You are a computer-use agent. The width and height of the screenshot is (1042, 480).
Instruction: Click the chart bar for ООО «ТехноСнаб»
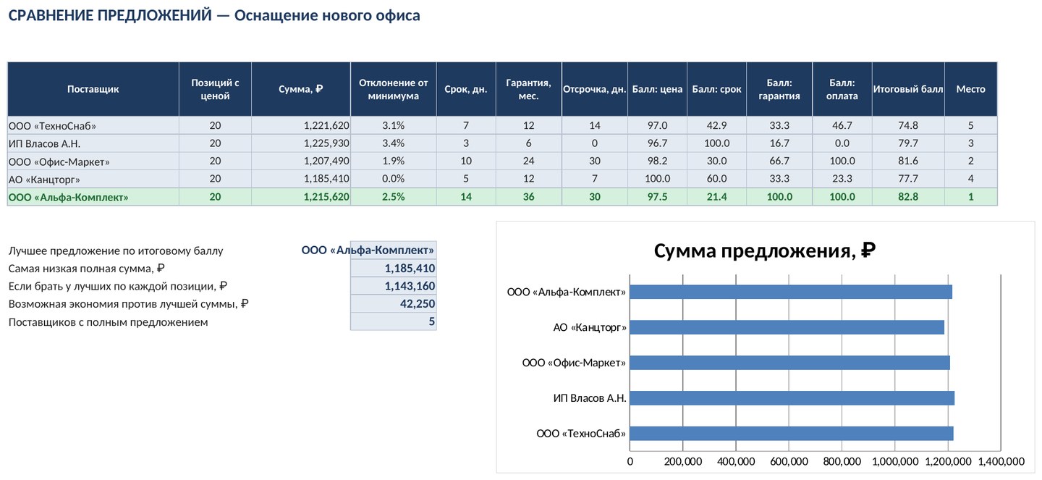(792, 434)
